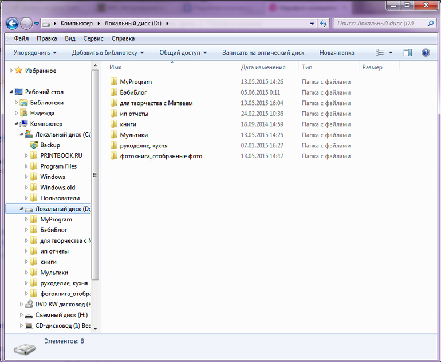
Task: Click the DVD RW drive icon
Action: tap(29, 304)
